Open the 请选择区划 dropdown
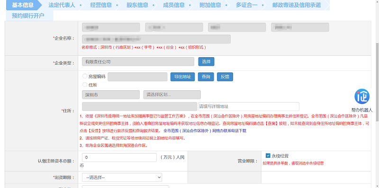The width and height of the screenshot is (379, 188). point(172,95)
